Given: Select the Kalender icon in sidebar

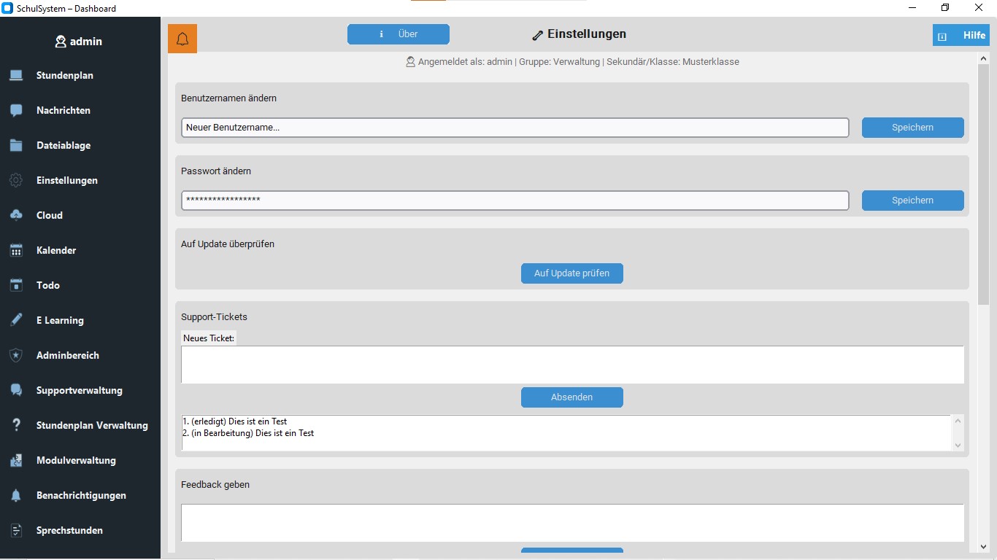Looking at the screenshot, I should [x=16, y=250].
